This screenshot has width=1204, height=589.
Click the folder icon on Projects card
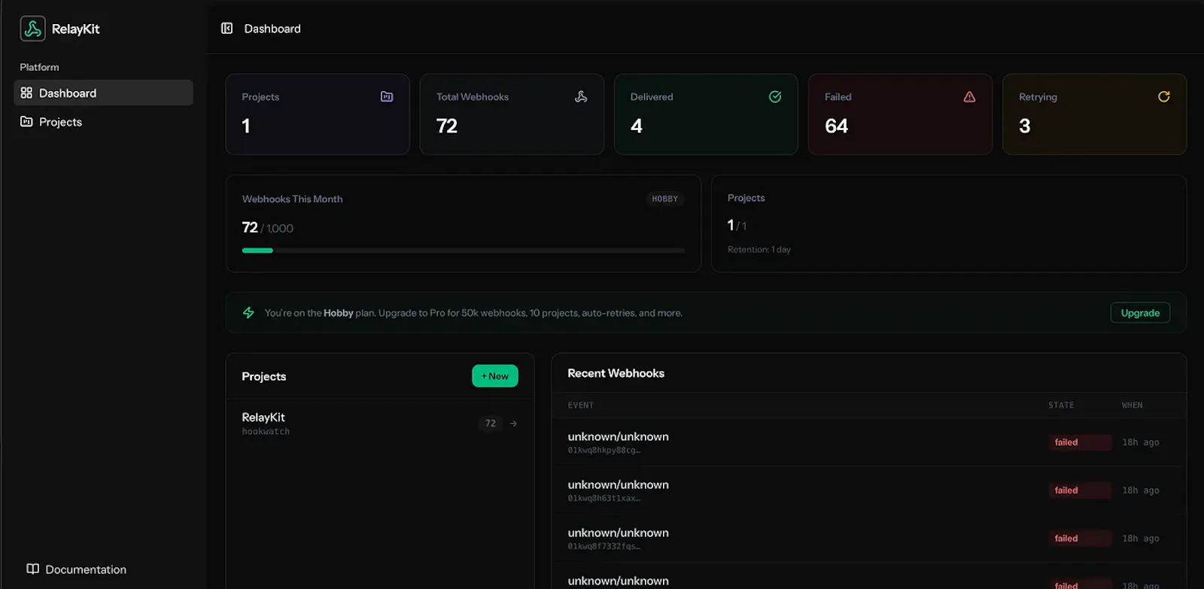click(x=387, y=96)
